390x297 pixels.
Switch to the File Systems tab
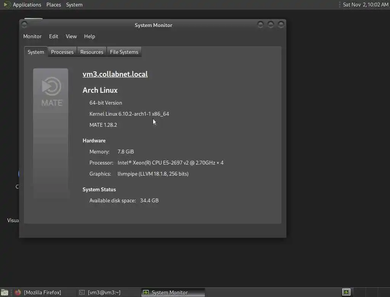tap(124, 52)
